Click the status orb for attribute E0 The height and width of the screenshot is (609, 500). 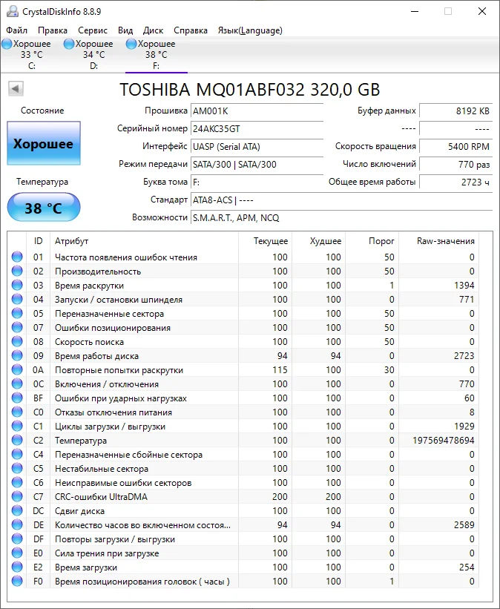tap(17, 553)
